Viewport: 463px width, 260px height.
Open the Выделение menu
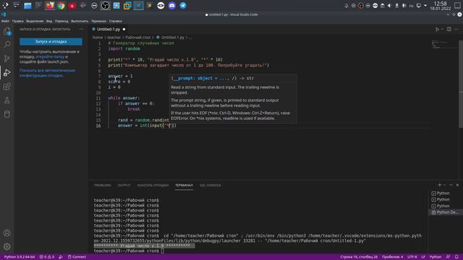[x=35, y=21]
